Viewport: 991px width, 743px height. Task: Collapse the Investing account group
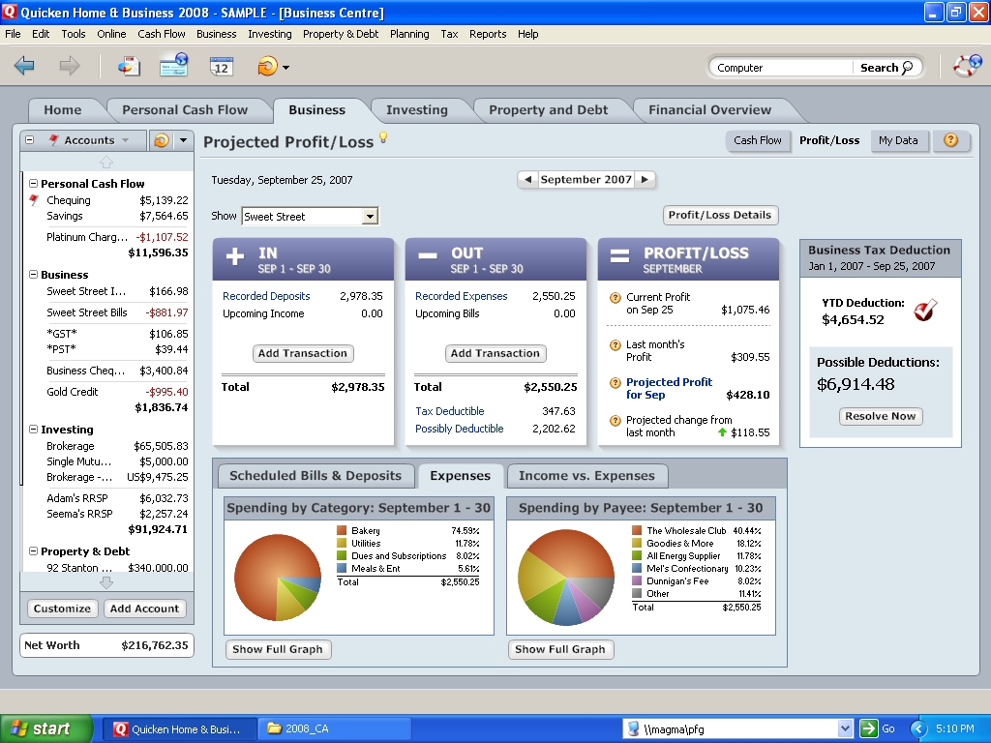33,430
